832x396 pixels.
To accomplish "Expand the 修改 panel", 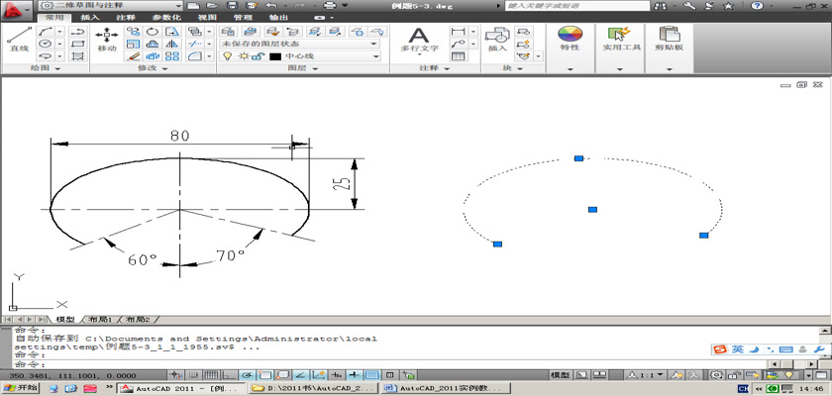I will [x=153, y=68].
